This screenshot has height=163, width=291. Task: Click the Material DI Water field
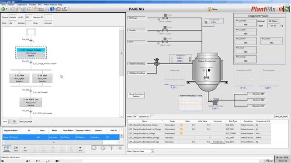click(x=273, y=21)
